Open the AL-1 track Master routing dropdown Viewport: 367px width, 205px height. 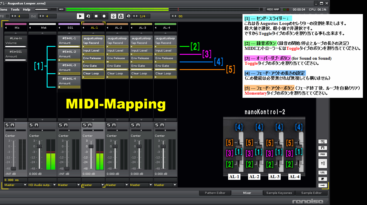tap(93, 185)
